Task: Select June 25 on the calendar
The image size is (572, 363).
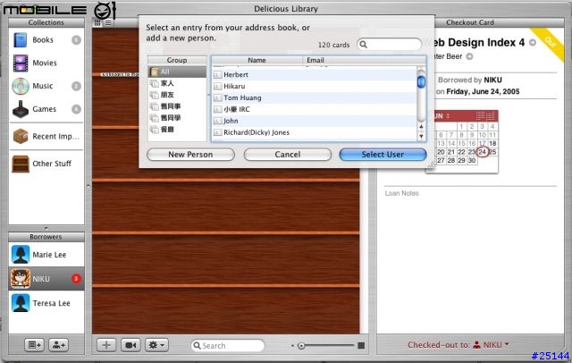Action: coord(492,152)
